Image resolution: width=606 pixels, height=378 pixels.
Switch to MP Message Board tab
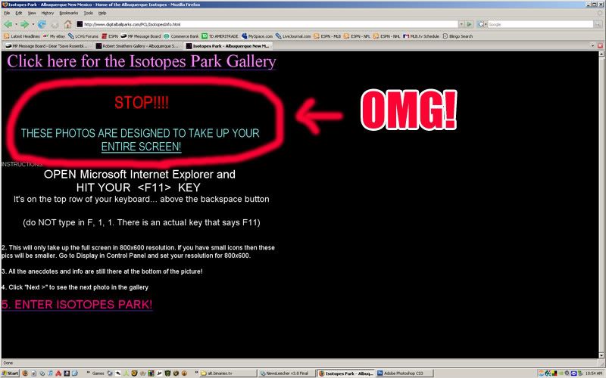click(x=47, y=46)
